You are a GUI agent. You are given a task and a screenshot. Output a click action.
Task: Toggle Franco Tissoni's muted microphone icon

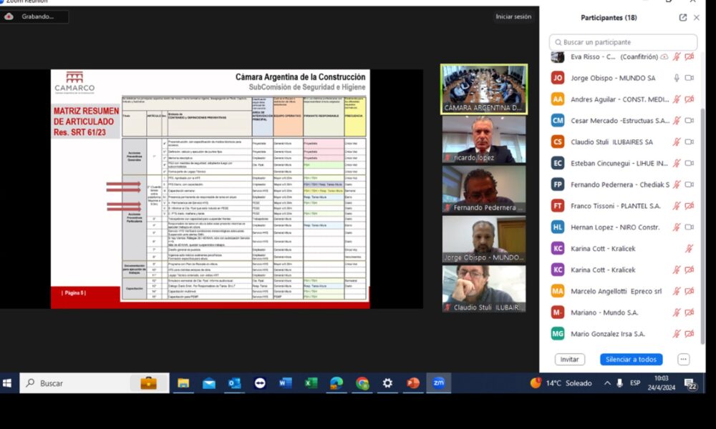click(677, 206)
